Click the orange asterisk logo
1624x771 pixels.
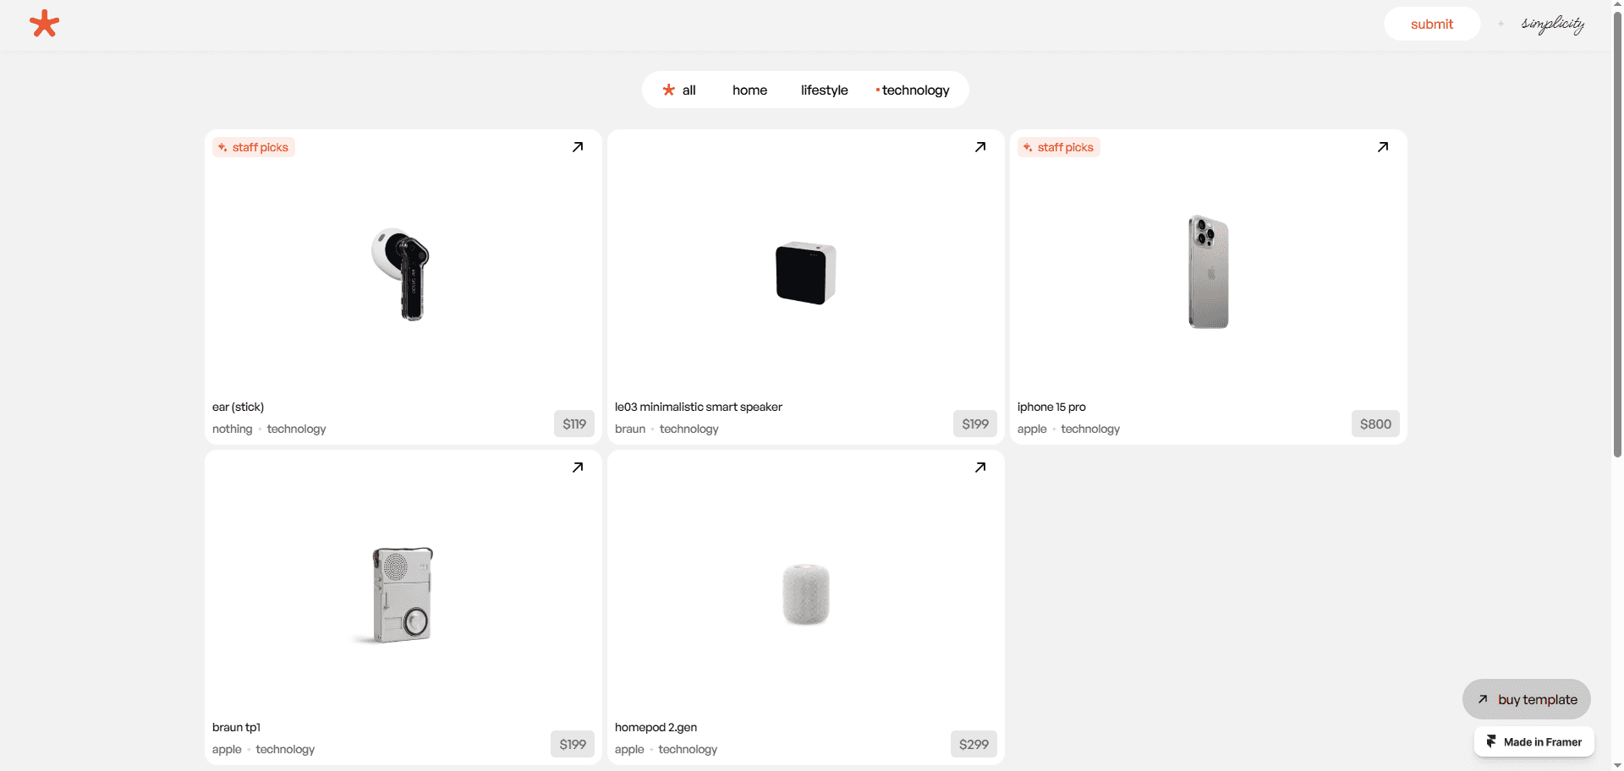[x=44, y=24]
